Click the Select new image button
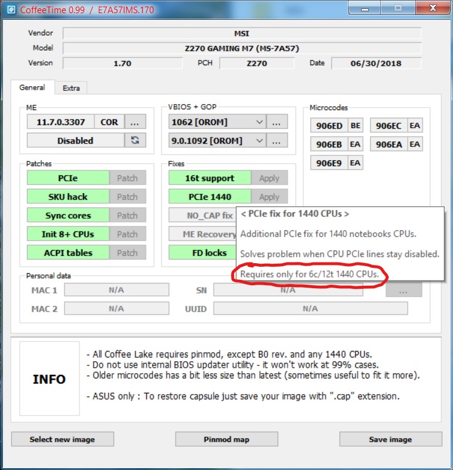Viewport: 453px width, 470px height. (x=63, y=439)
